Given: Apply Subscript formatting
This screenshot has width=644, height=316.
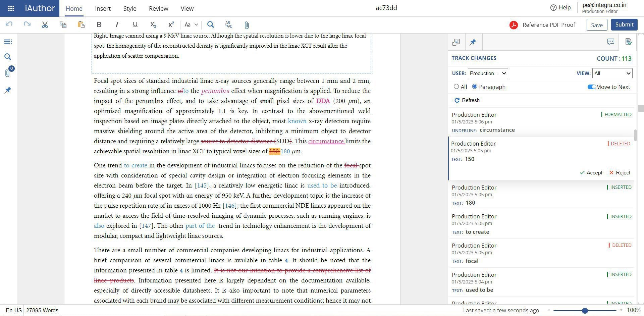Looking at the screenshot, I should (x=153, y=24).
